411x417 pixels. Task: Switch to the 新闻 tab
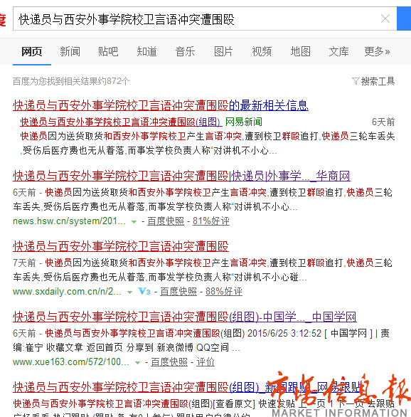click(70, 52)
